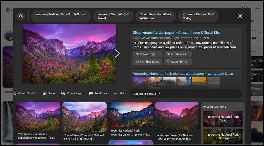This screenshot has width=264, height=146.
Task: Open the Yosemite Valley tip thumbnail
Action: 131,115
